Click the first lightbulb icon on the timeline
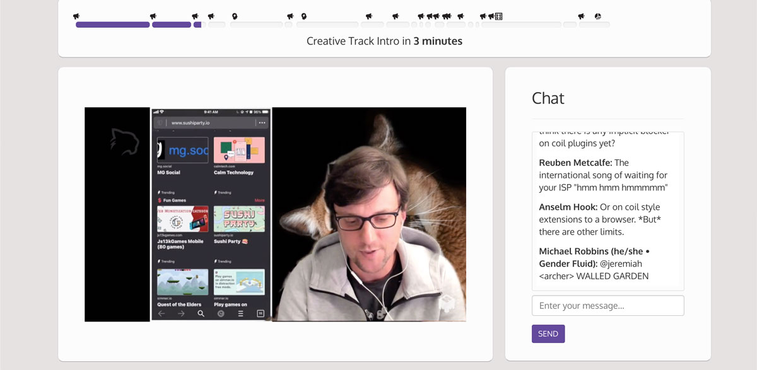The width and height of the screenshot is (757, 370). pos(235,16)
